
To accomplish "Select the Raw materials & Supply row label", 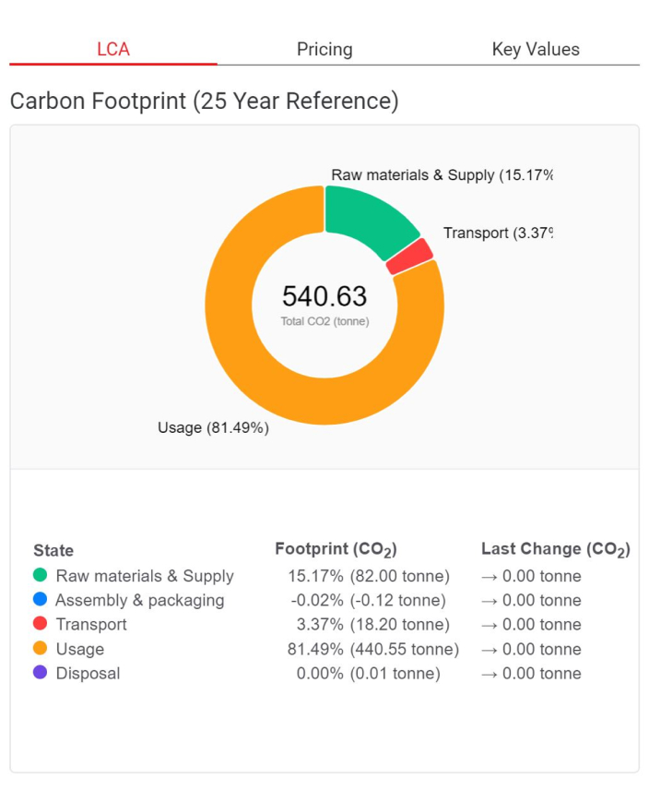I will pos(145,576).
